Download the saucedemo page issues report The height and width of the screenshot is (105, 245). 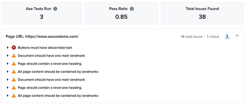point(227,36)
